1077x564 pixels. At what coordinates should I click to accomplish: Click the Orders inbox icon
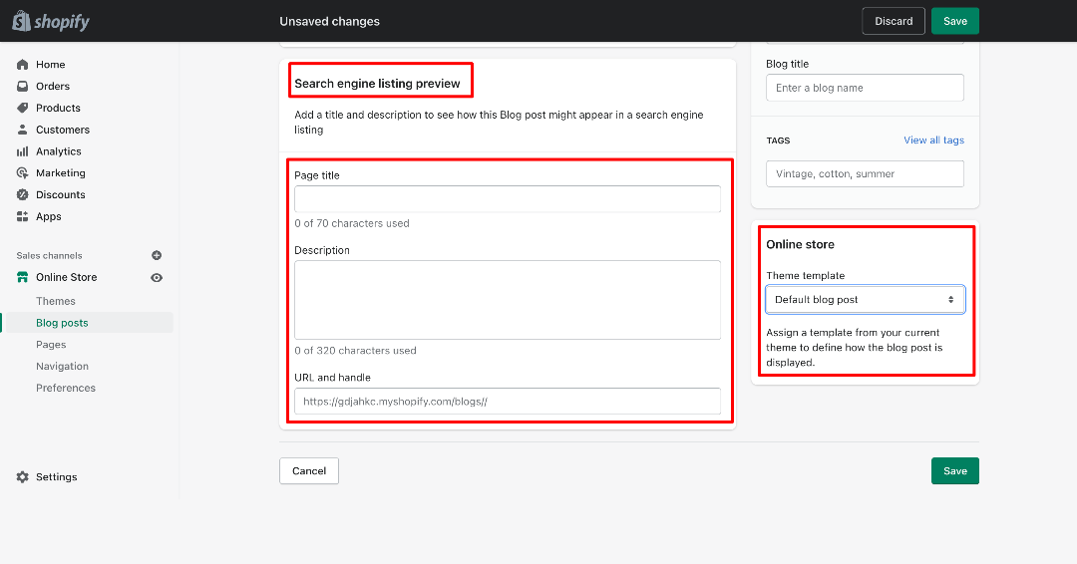[x=23, y=87]
